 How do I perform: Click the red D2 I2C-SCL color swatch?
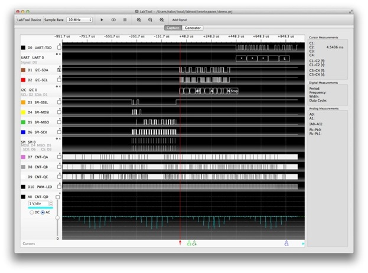pyautogui.click(x=22, y=79)
